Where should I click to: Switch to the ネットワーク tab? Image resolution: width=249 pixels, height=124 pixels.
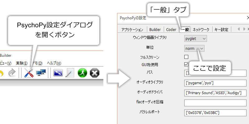pos(201,29)
